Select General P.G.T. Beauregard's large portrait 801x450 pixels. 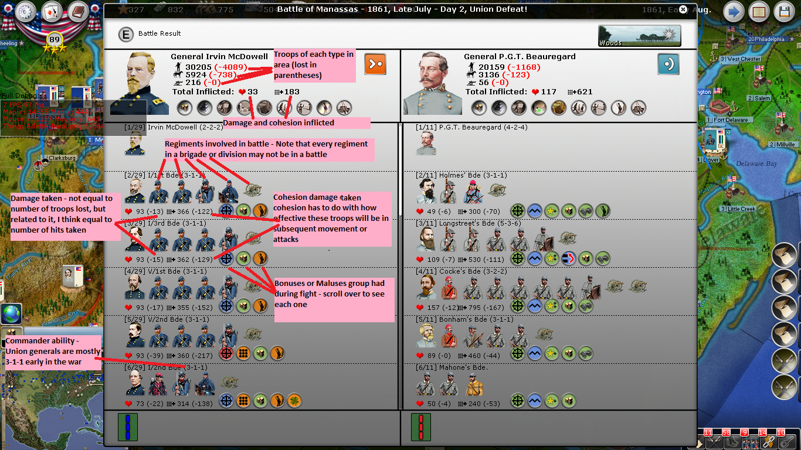point(434,83)
